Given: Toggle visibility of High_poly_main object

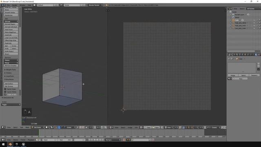Looking at the screenshot, I should 254,26.
